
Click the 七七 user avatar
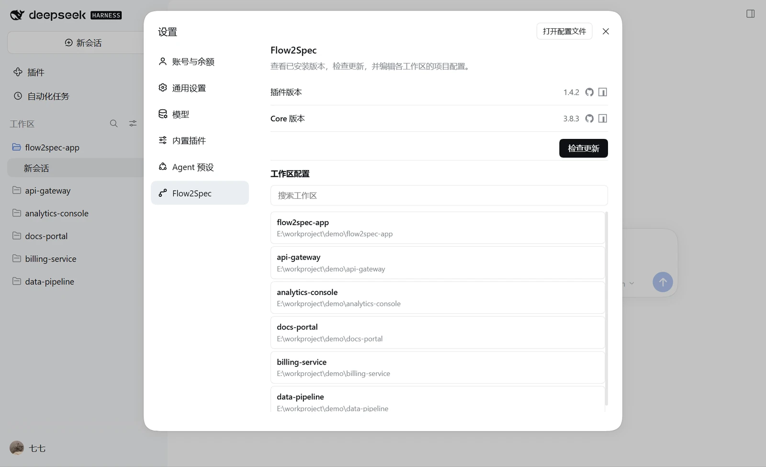click(17, 448)
